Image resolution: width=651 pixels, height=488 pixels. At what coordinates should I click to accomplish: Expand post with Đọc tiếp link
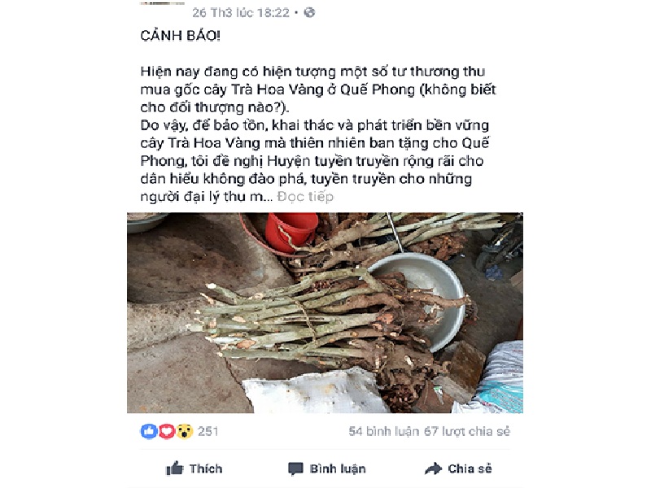pyautogui.click(x=305, y=196)
